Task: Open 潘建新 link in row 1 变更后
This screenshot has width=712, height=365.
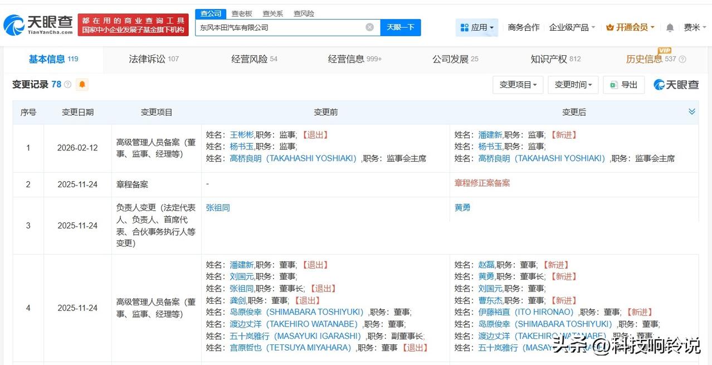Action: pyautogui.click(x=490, y=134)
